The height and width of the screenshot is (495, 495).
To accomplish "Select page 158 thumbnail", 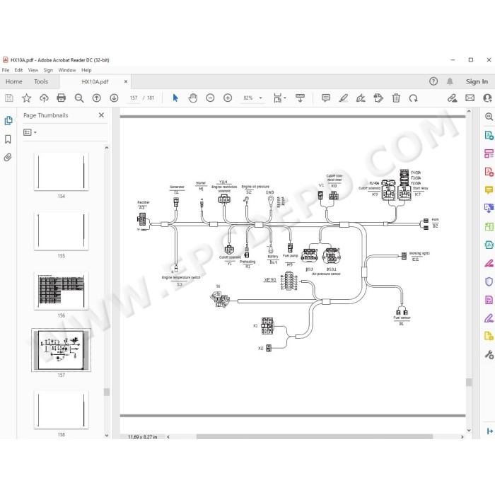I will pyautogui.click(x=62, y=409).
